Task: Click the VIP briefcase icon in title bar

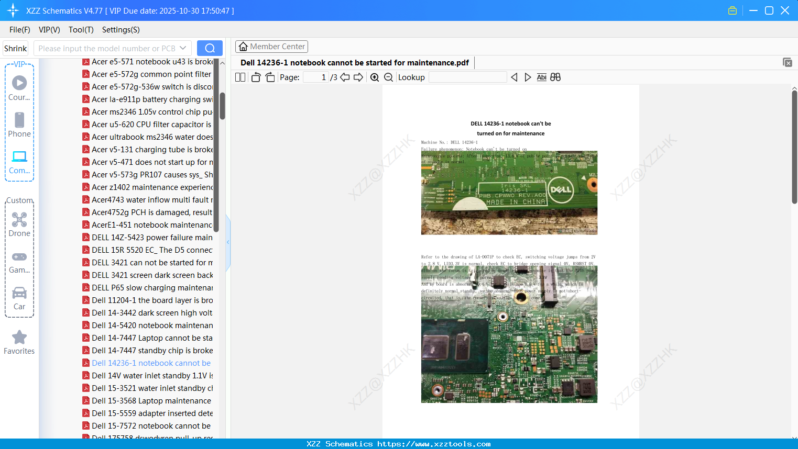Action: 733,10
